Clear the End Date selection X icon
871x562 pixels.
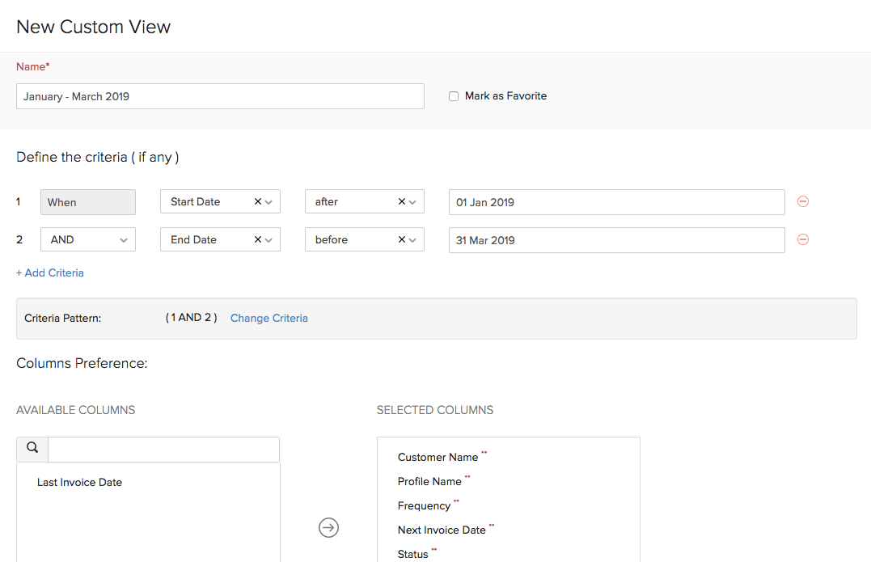tap(257, 239)
